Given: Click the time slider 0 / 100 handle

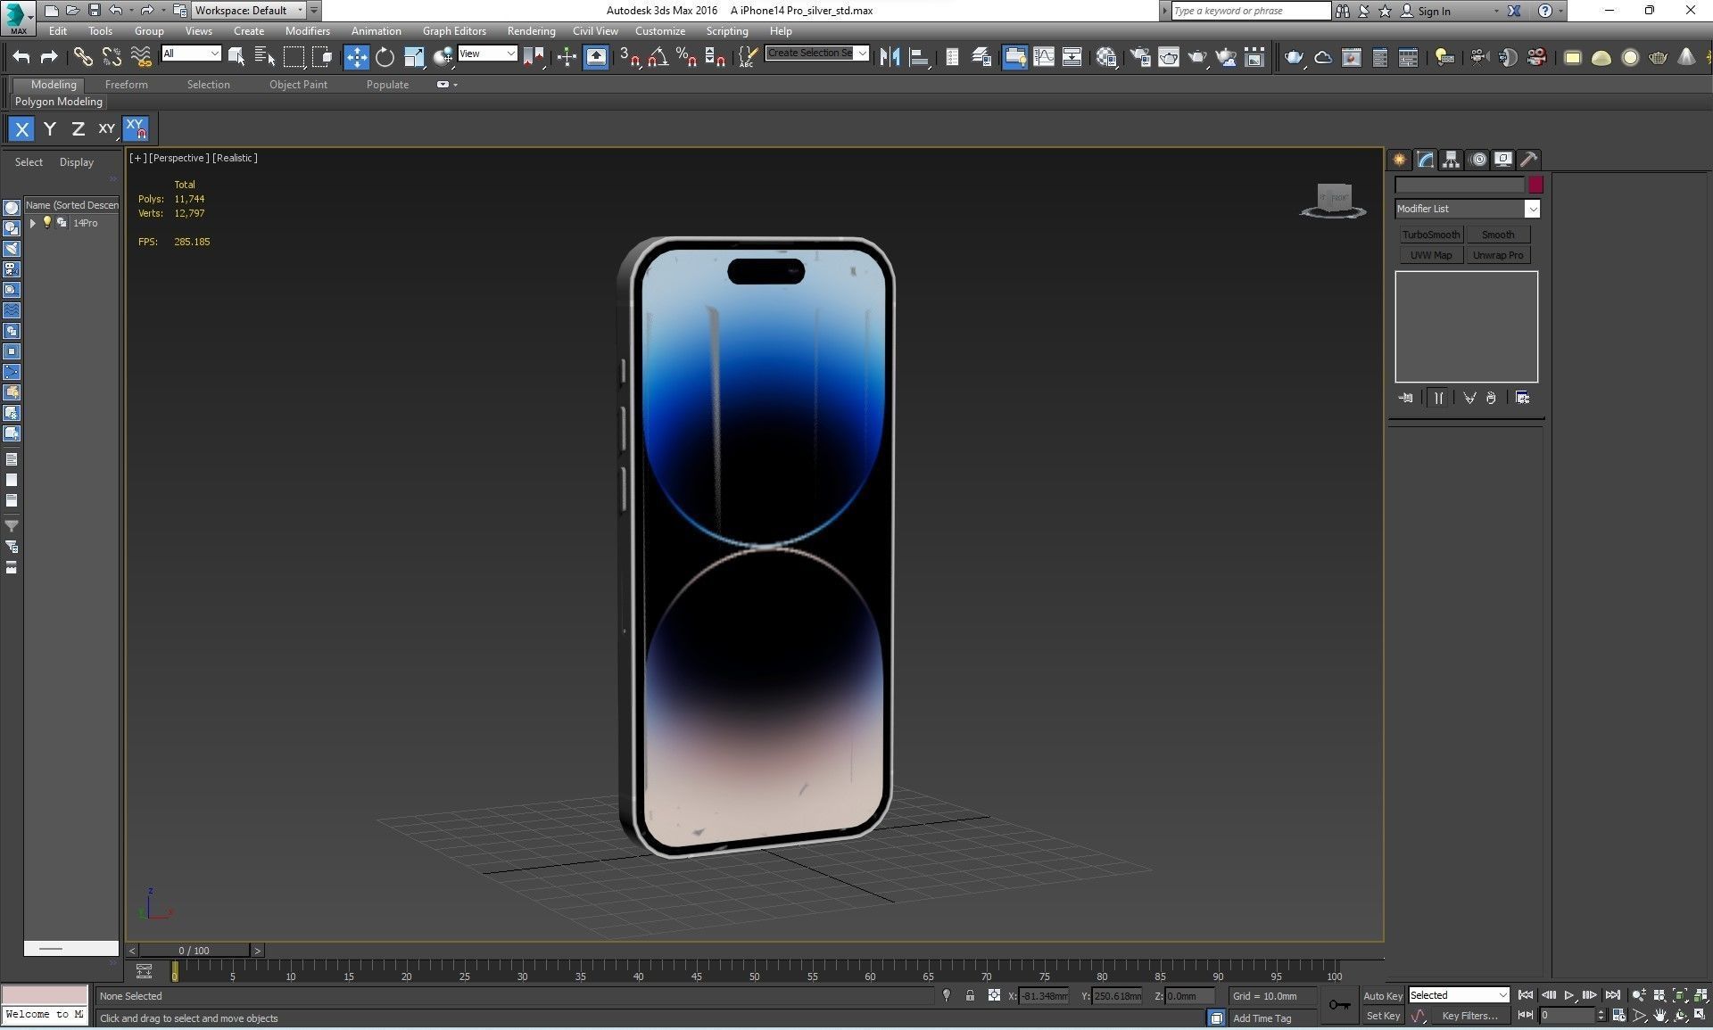Looking at the screenshot, I should point(194,951).
